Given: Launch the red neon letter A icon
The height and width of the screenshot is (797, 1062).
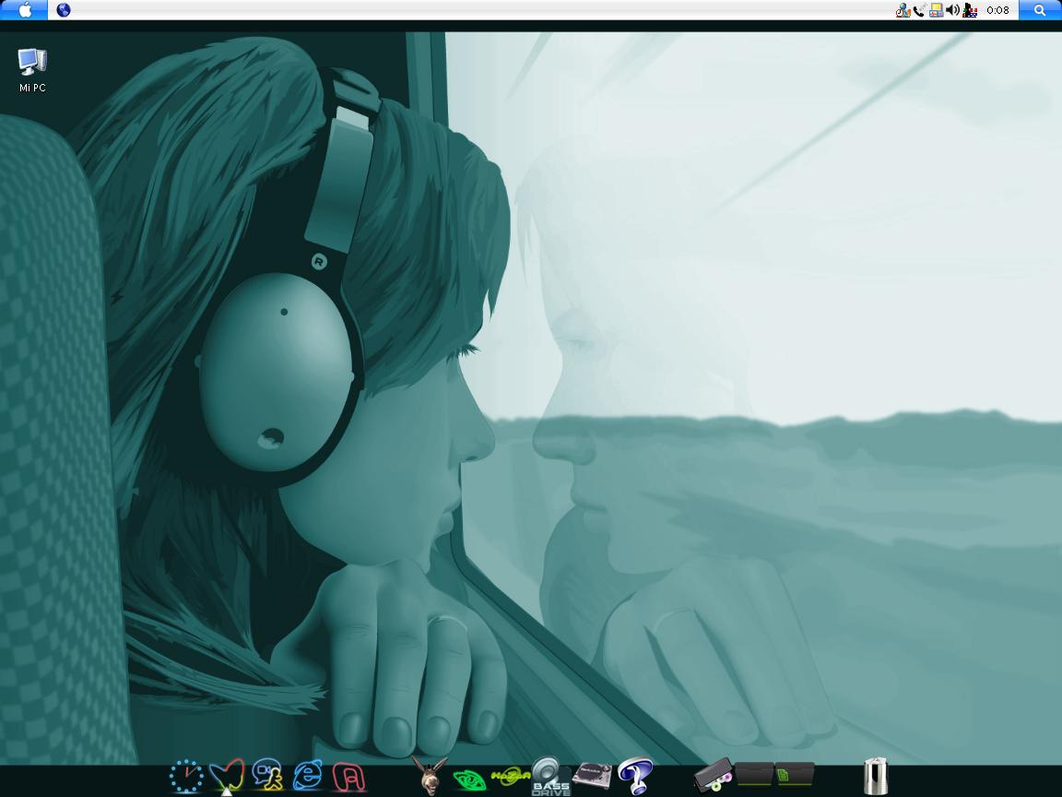Looking at the screenshot, I should tap(349, 778).
